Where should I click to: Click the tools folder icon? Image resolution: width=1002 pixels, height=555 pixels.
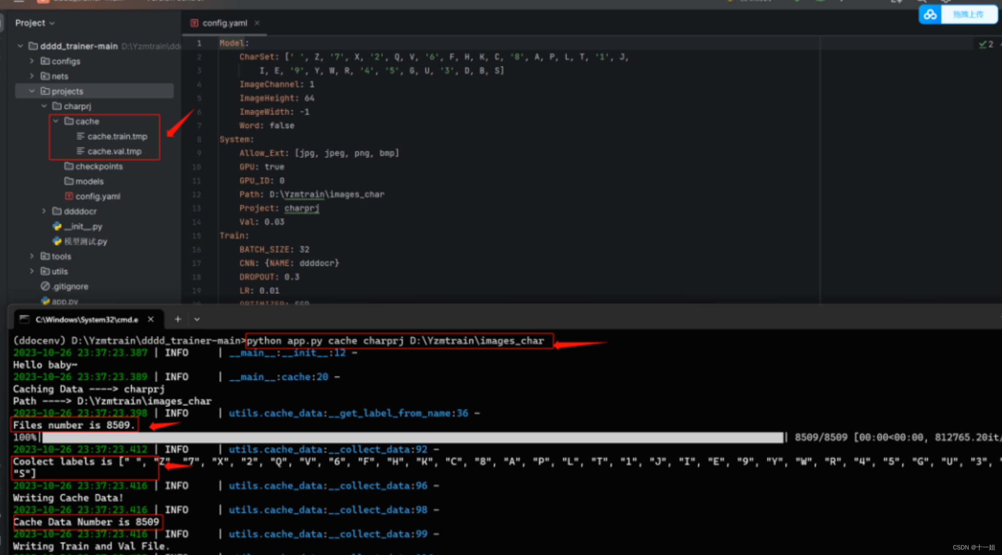(45, 256)
